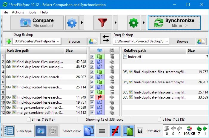Screen dimensions: 209x138
Task: Open the Help menu
Action: (x=44, y=12)
